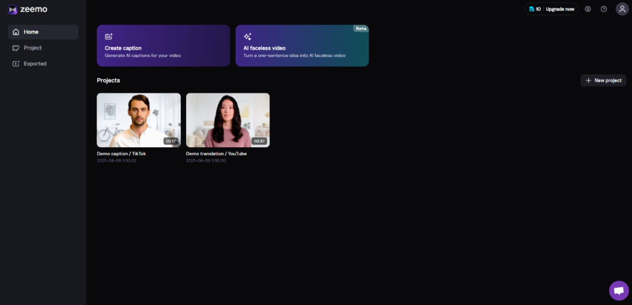Open the user profile avatar

coord(622,9)
